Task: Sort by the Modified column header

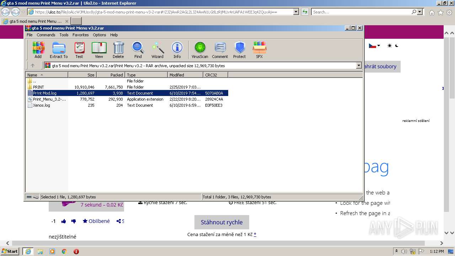Action: click(x=185, y=75)
